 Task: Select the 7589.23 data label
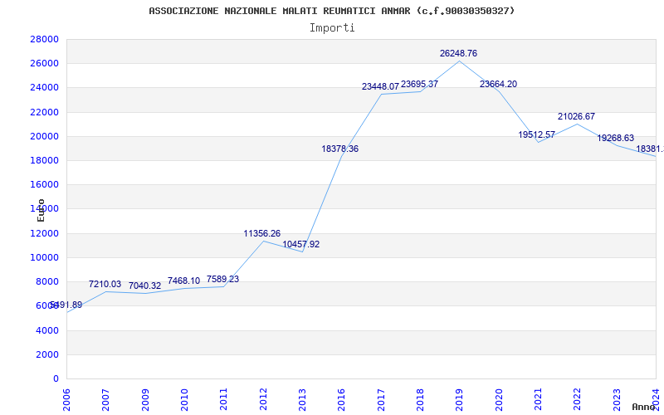click(x=222, y=279)
